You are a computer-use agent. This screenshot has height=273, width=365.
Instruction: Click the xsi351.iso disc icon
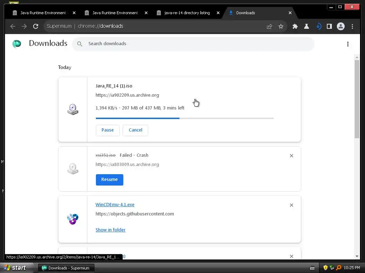(73, 169)
